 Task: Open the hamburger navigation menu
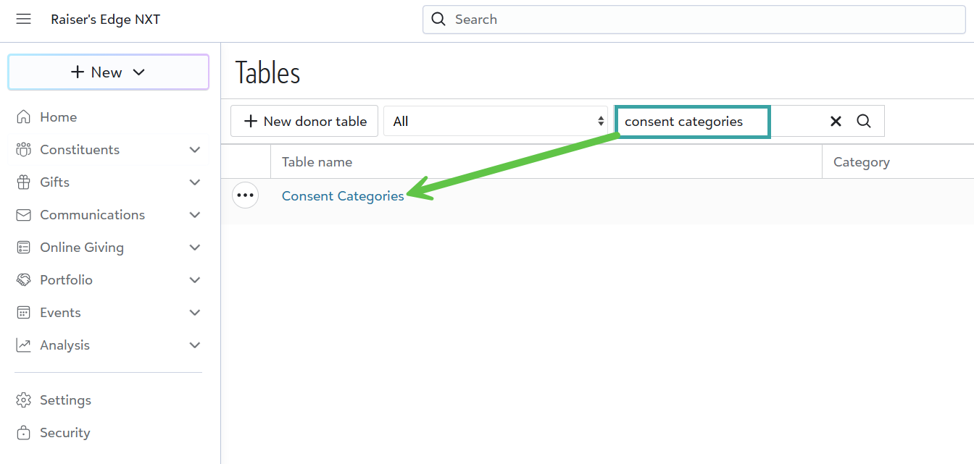24,20
